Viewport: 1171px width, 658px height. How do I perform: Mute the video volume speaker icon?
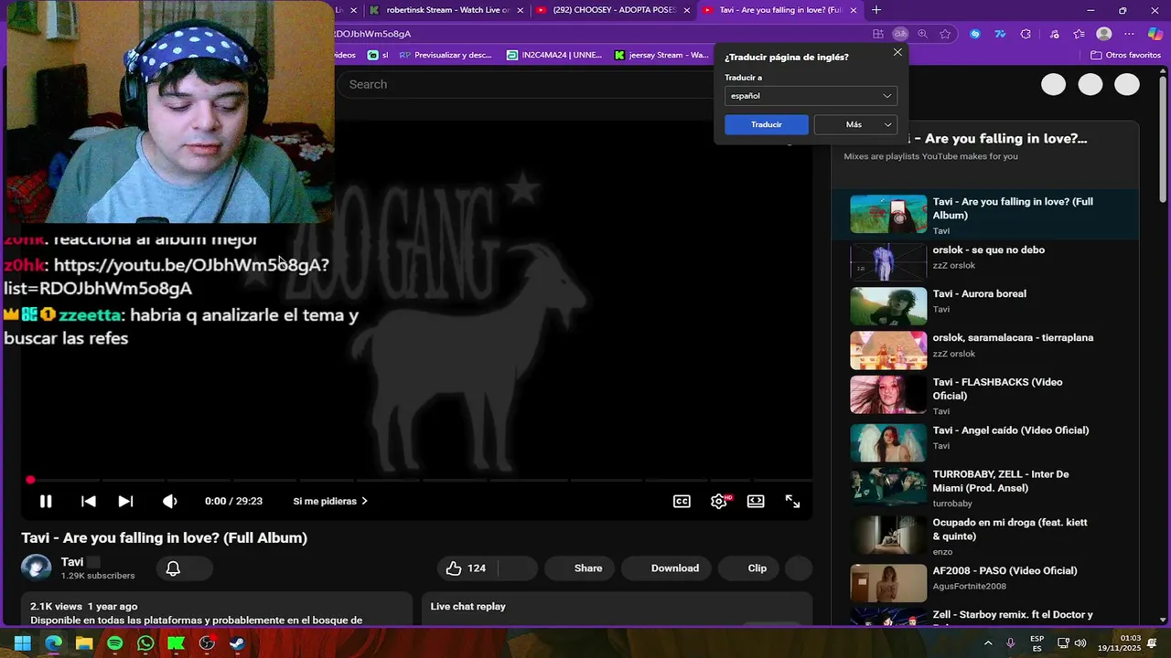point(169,501)
